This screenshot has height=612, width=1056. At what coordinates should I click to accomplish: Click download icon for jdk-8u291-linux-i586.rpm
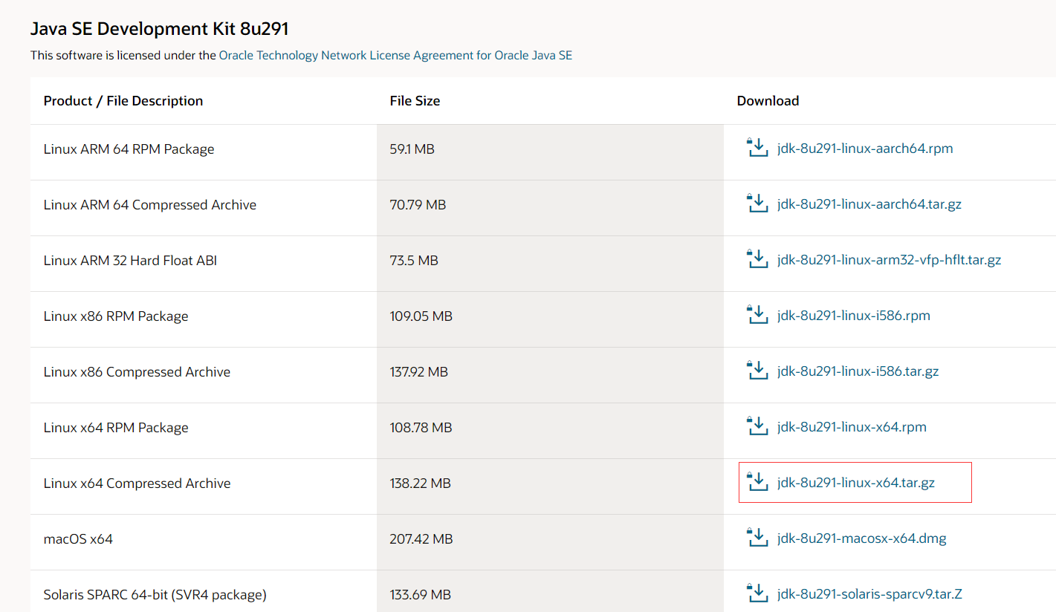tap(757, 315)
